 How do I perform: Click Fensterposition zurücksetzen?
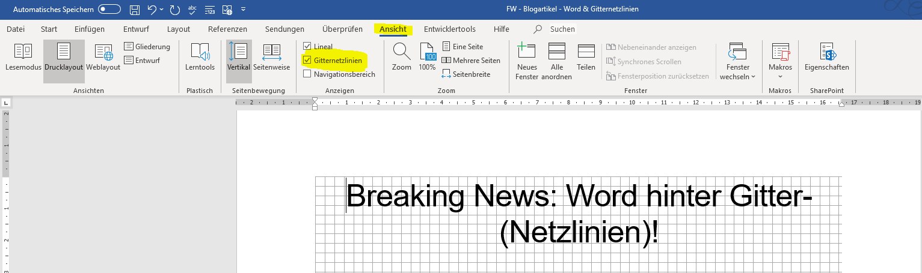(x=658, y=76)
